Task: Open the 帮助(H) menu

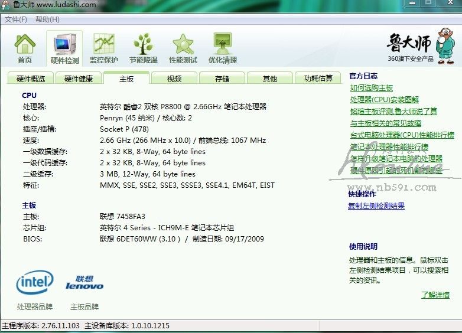Action: coord(47,19)
